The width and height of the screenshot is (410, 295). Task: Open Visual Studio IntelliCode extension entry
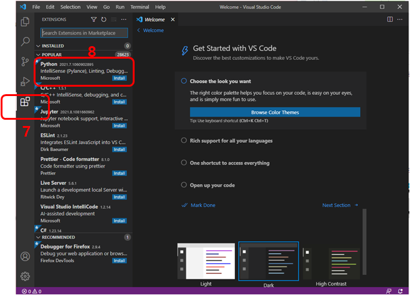[83, 213]
